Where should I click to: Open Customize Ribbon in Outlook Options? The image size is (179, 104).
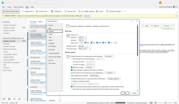55,53
